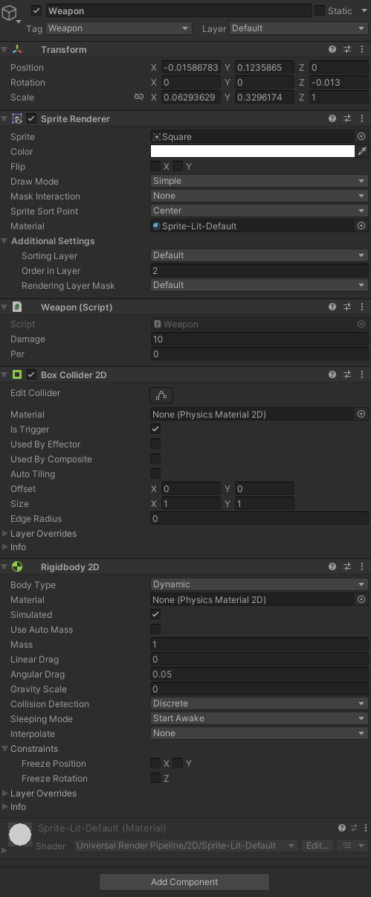Open the white Color swatch field
371x897 pixels.
pyautogui.click(x=252, y=151)
